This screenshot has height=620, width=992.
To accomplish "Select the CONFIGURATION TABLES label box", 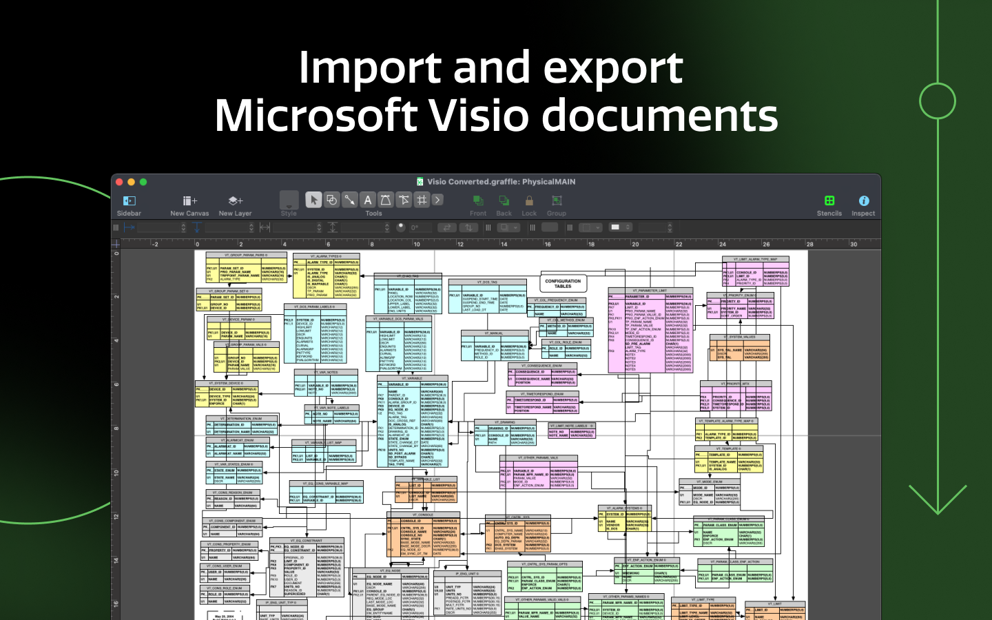I will (563, 283).
